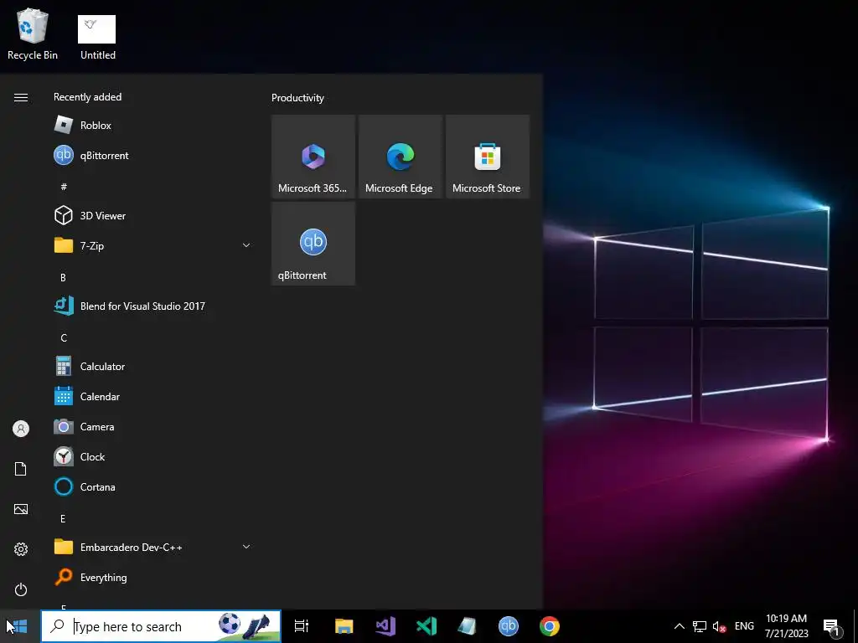Jump to the # letter header
This screenshot has height=643, width=858.
[64, 187]
